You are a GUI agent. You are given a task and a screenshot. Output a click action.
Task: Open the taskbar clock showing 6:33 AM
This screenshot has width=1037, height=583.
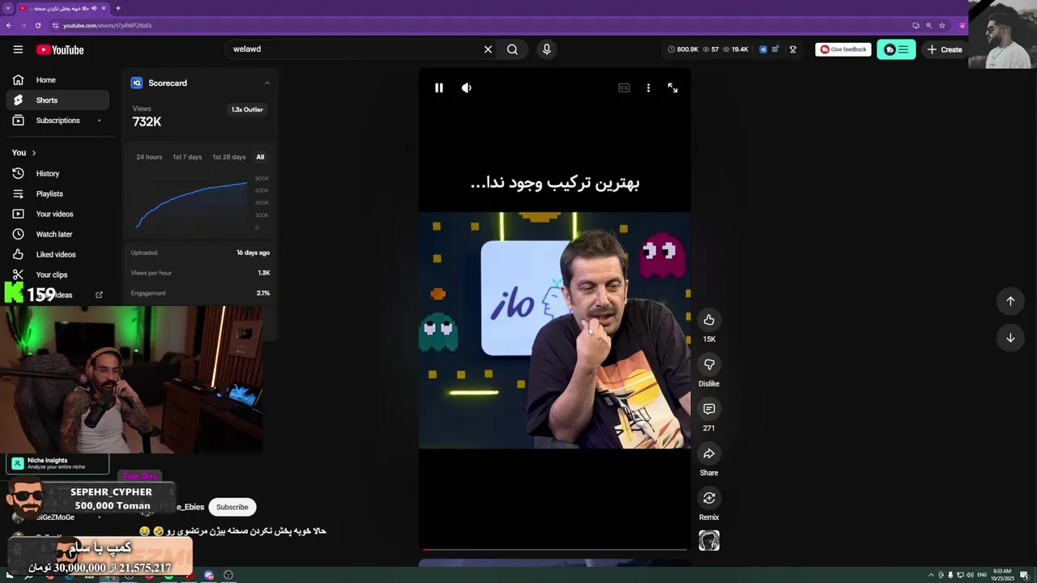(x=1004, y=575)
